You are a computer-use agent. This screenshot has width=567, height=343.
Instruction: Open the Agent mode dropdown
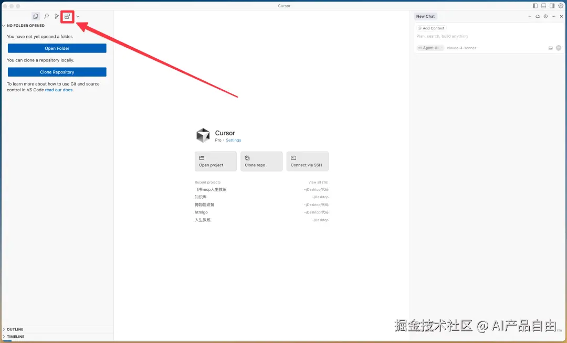(x=430, y=48)
